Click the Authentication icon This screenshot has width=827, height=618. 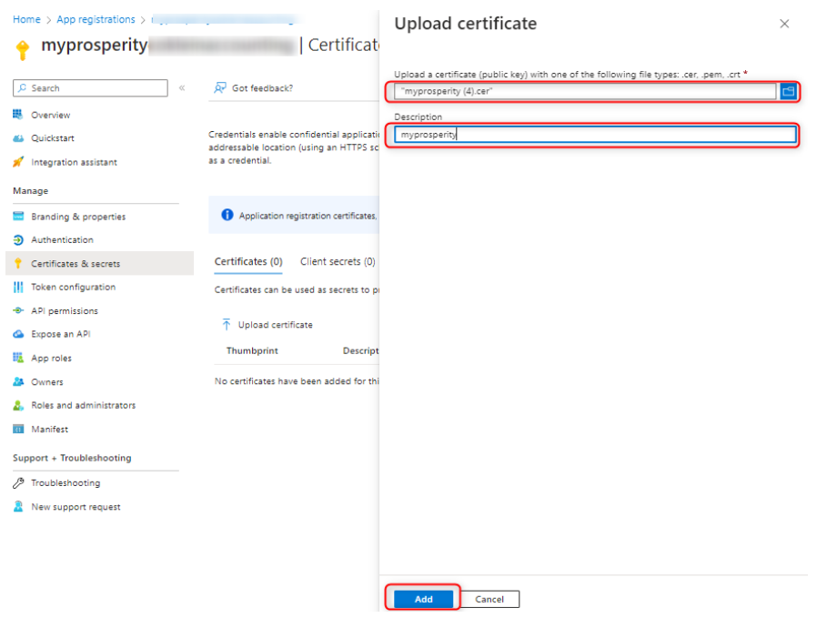click(x=18, y=240)
